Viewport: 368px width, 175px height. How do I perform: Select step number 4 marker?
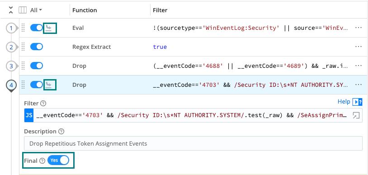[x=11, y=85]
